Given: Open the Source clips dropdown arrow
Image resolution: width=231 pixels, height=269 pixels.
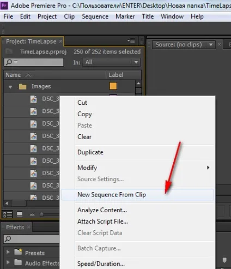Looking at the screenshot, I should (211, 45).
